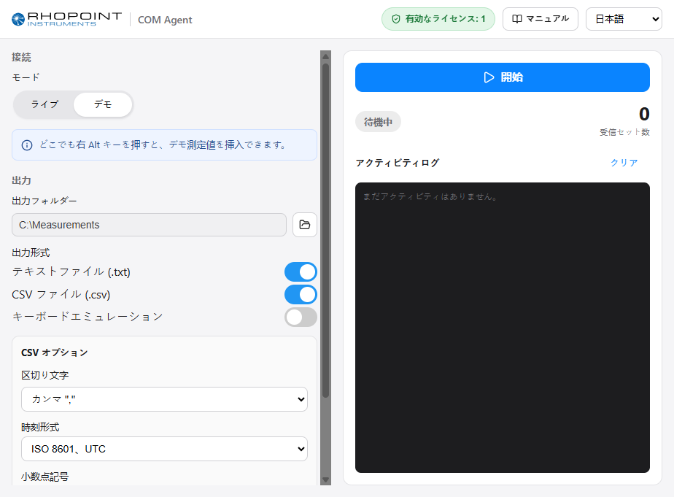
Task: Click the book icon on the マニュアル button
Action: (517, 19)
